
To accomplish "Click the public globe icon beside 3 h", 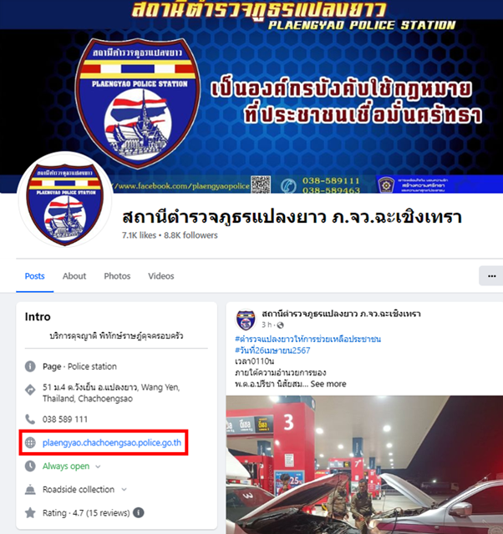I will point(280,325).
